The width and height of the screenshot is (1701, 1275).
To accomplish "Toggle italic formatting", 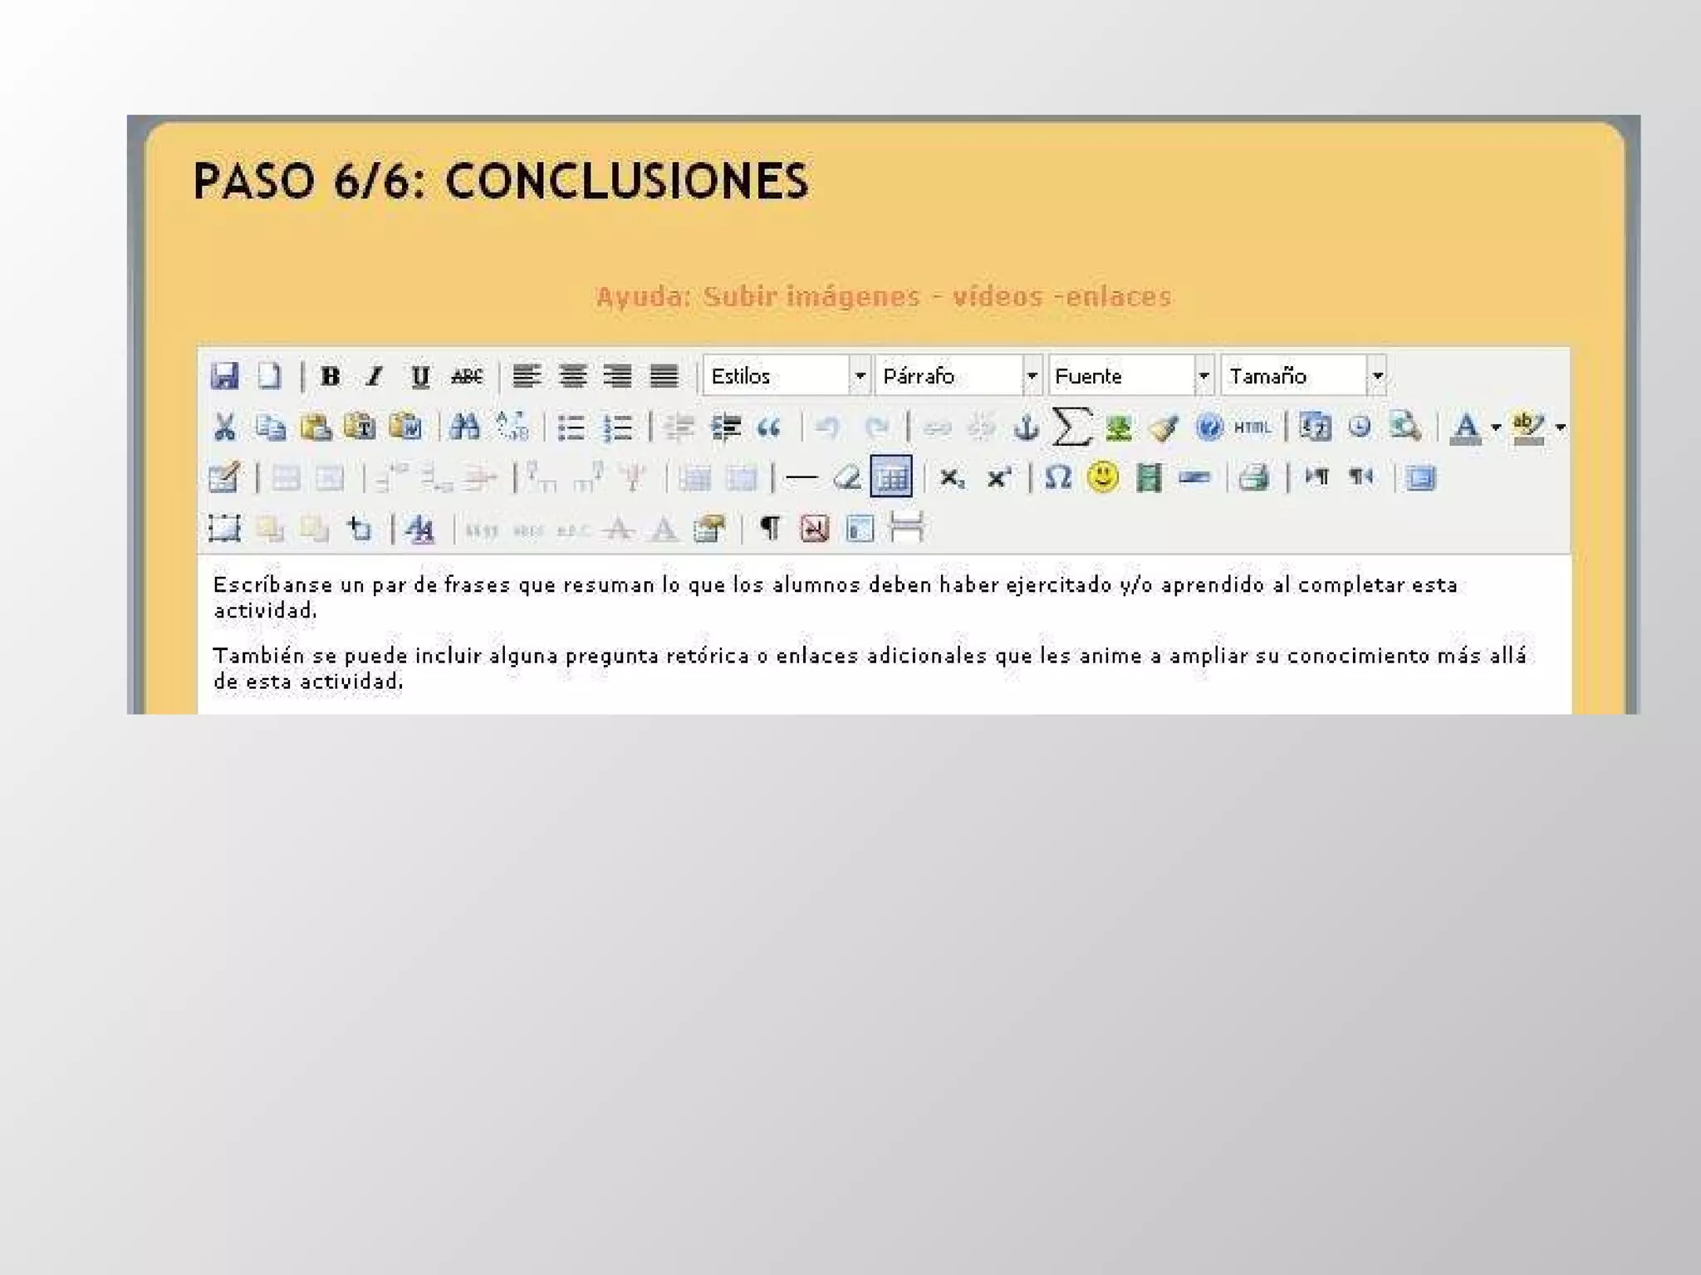I will point(375,376).
